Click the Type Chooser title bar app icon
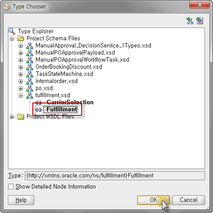This screenshot has height=213, width=213. click(x=7, y=7)
